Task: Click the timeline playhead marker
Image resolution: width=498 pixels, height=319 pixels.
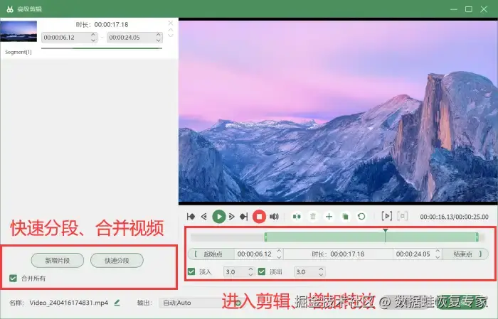Action: pos(386,231)
